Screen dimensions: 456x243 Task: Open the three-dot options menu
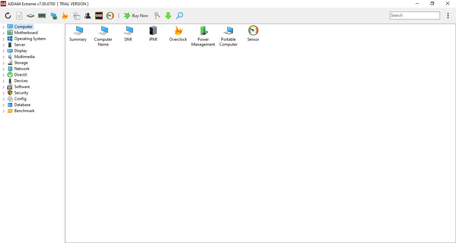(x=448, y=16)
